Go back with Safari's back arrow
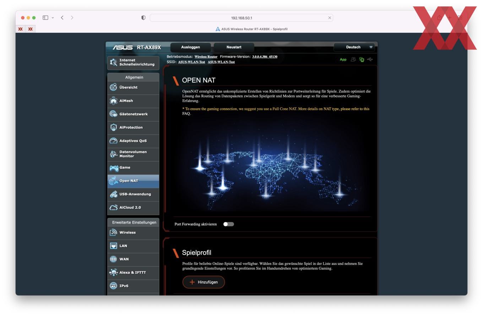 [x=62, y=18]
